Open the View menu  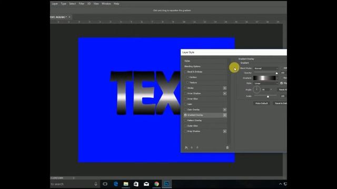pos(96,4)
